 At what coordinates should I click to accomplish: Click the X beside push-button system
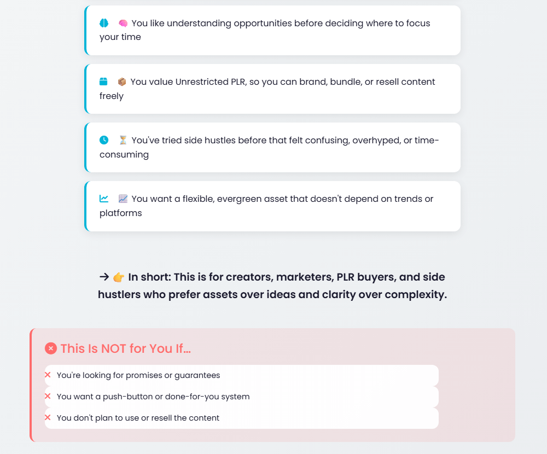point(48,397)
